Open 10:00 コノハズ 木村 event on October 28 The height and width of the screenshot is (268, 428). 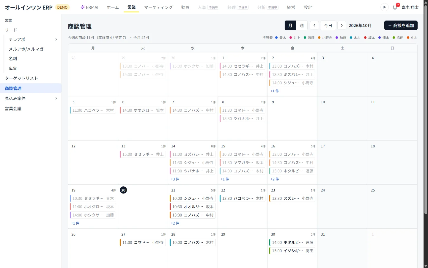click(x=193, y=242)
